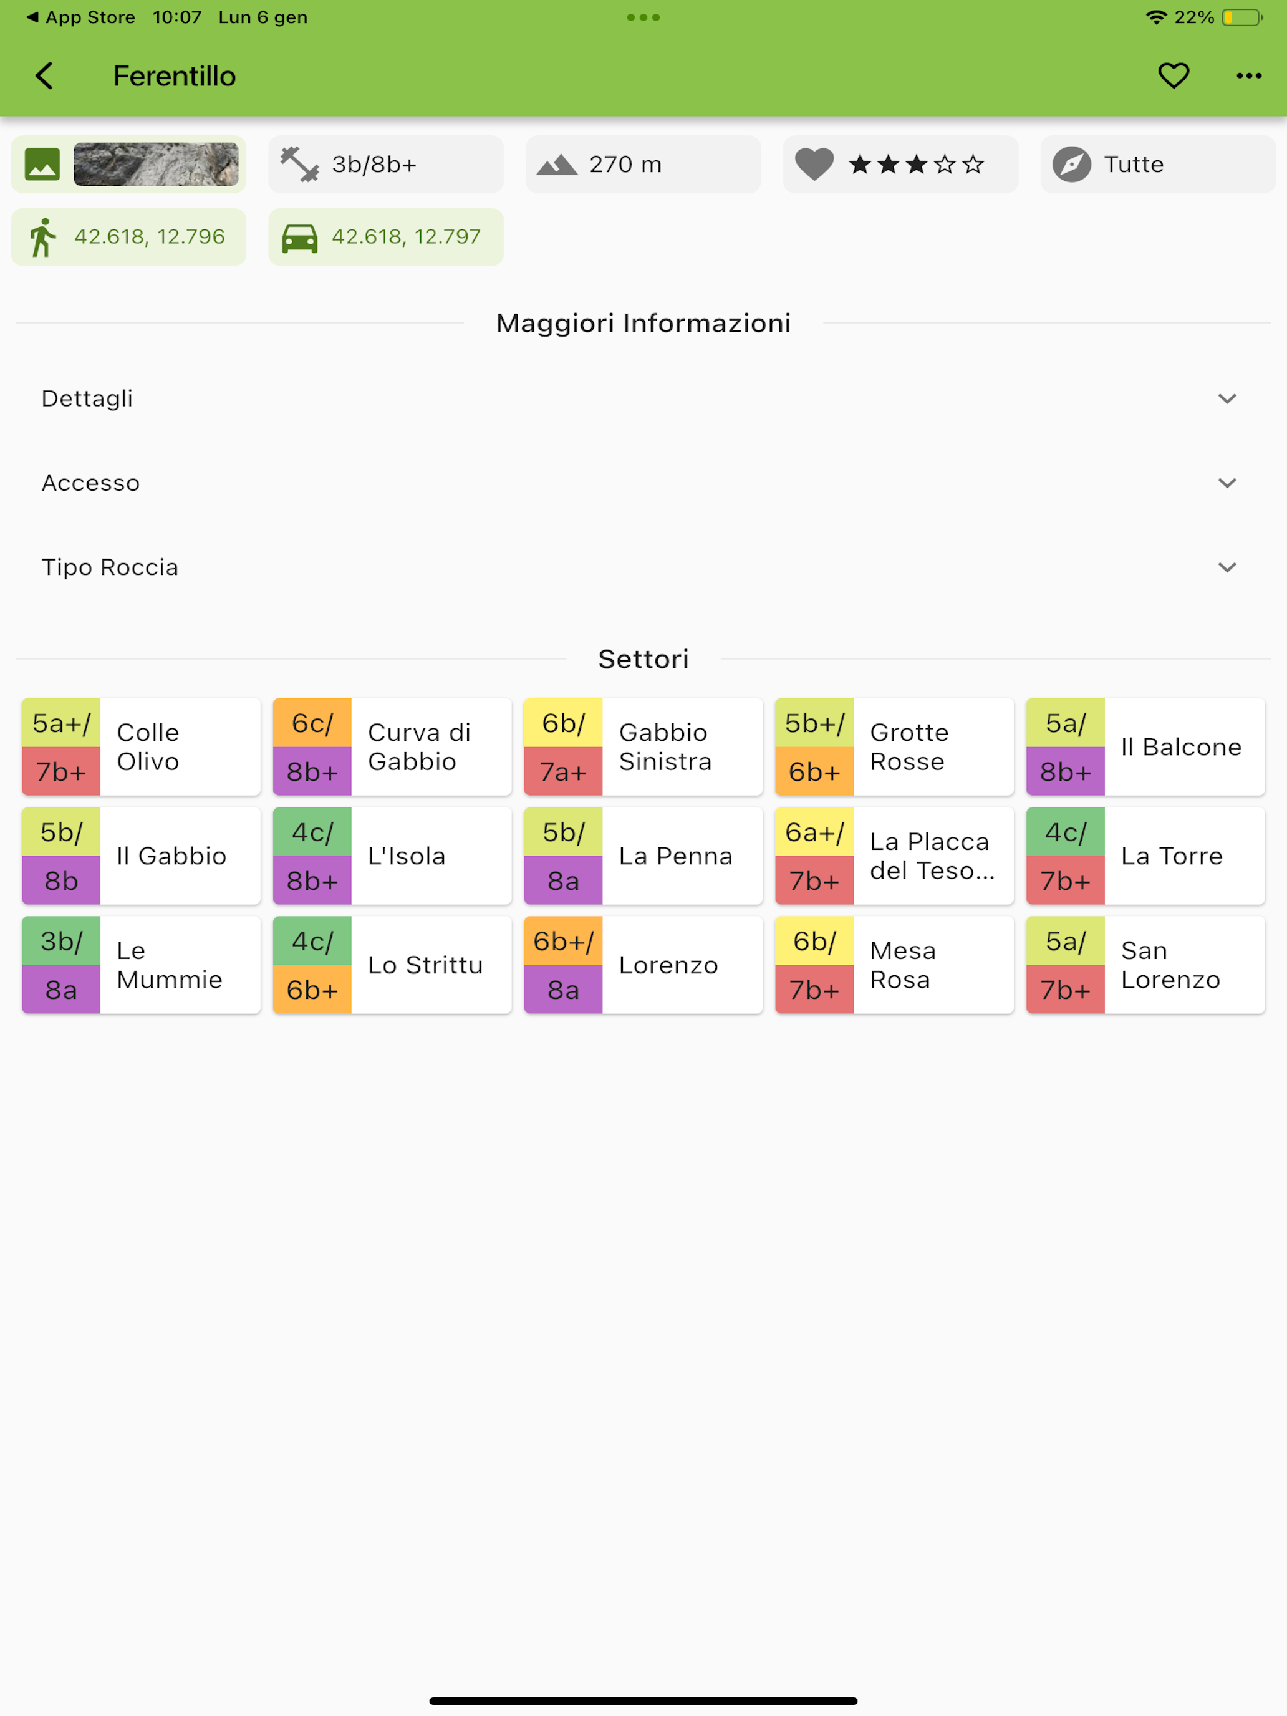This screenshot has height=1716, width=1287.
Task: Tap the purple 8b+ grade swatch of L'Isola
Action: 312,880
